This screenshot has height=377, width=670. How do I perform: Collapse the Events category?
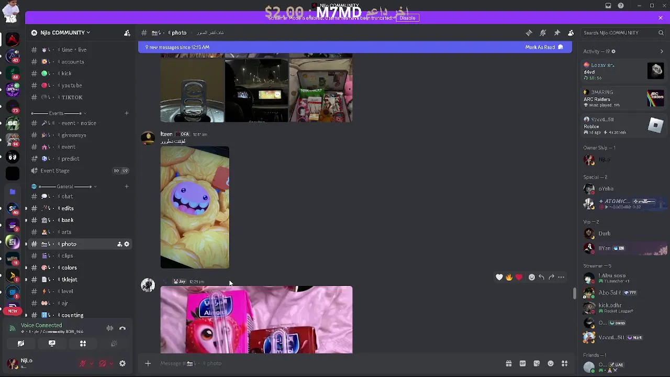pos(59,113)
